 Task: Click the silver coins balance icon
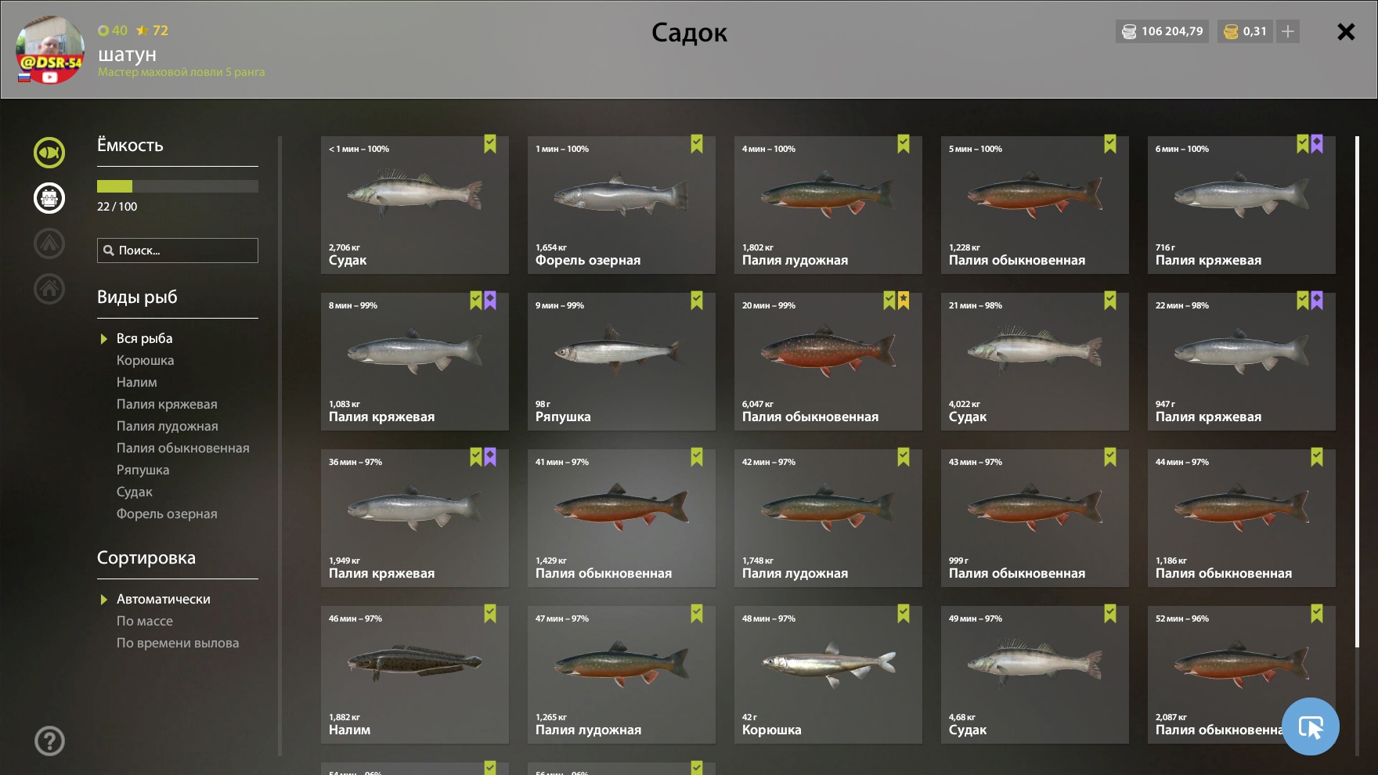pos(1129,31)
